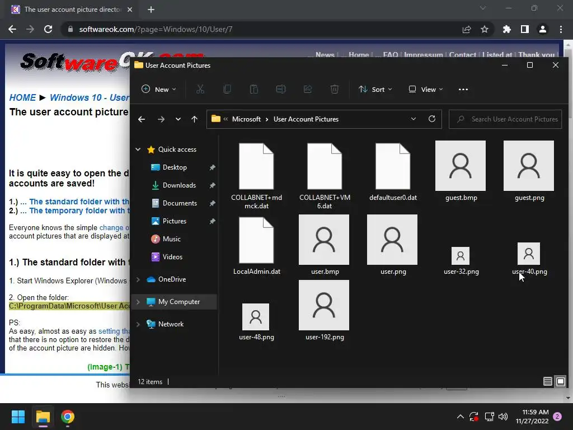Open recent locations dropdown arrow
573x430 pixels.
178,119
